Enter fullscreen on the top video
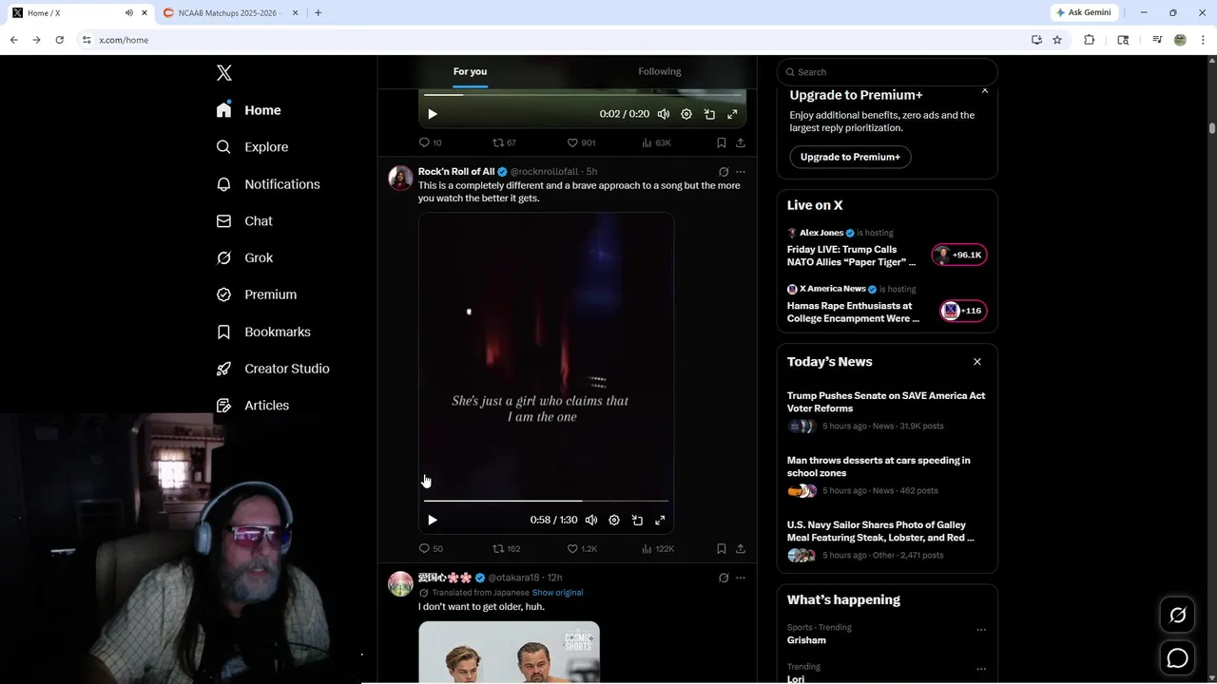This screenshot has width=1217, height=684. point(732,114)
